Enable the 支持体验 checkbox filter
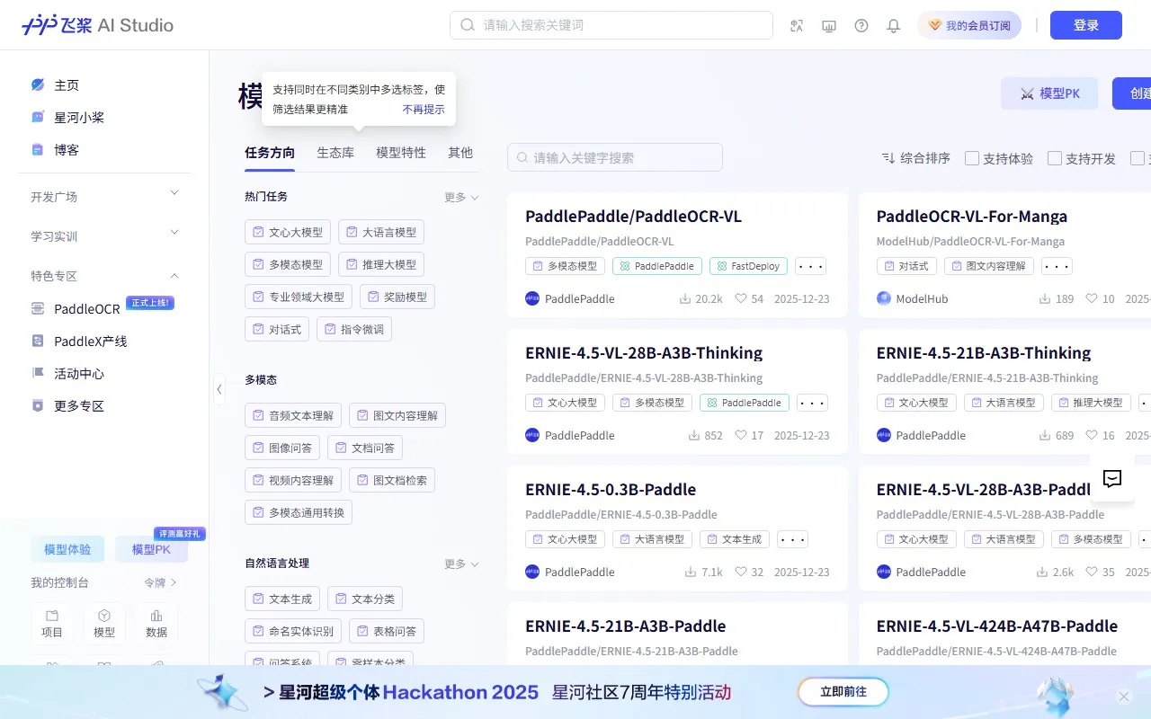 click(x=972, y=157)
